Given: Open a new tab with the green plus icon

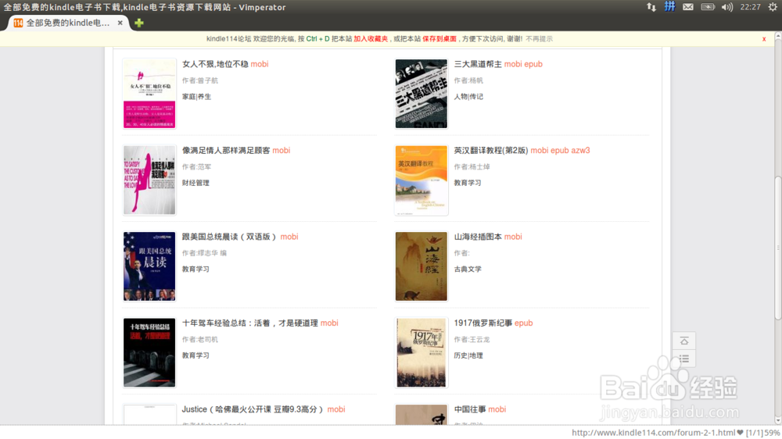Looking at the screenshot, I should pyautogui.click(x=139, y=23).
